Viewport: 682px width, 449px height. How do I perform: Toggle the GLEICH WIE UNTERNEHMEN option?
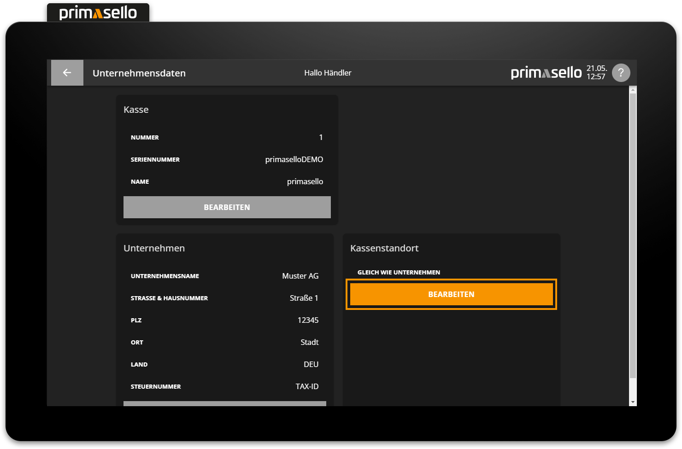coord(399,272)
